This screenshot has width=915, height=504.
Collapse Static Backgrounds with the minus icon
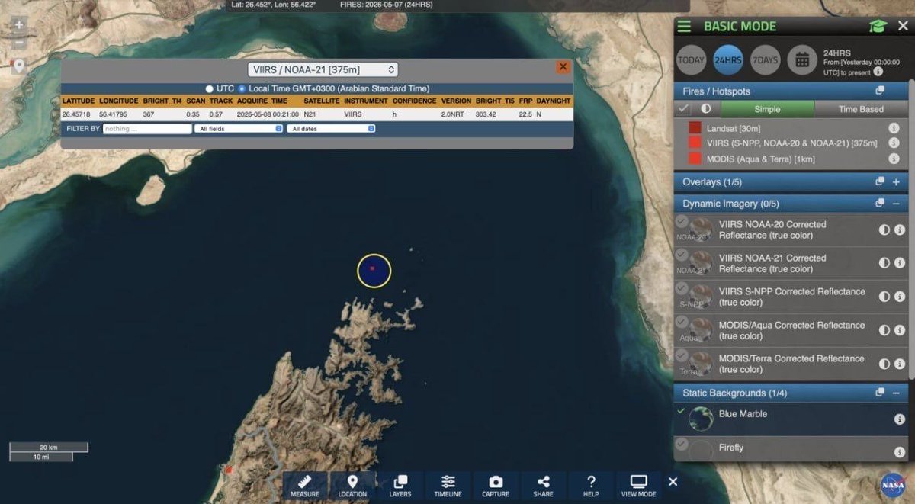[896, 392]
